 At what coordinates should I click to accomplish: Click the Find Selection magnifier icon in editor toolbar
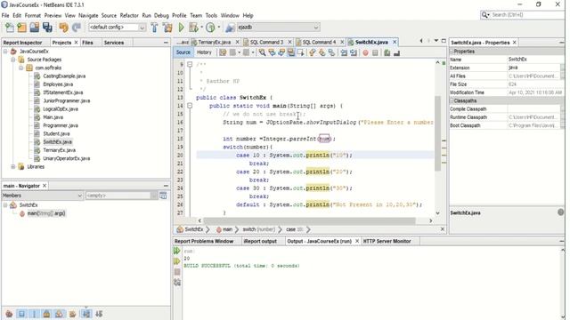[262, 52]
